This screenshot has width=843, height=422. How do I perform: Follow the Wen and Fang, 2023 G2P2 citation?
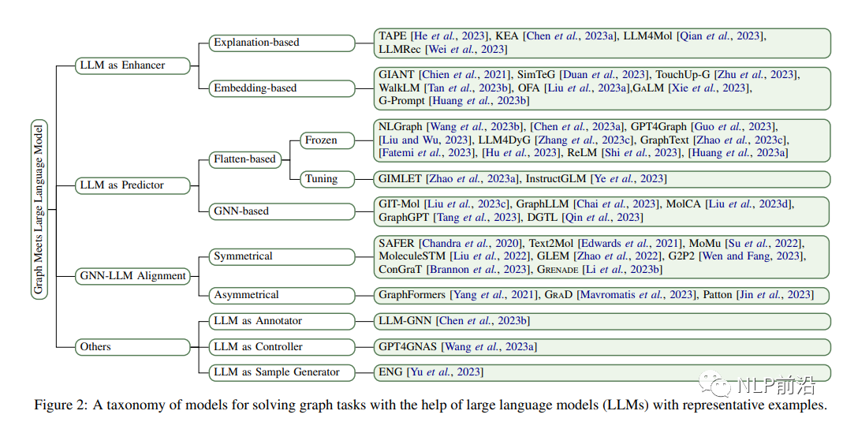coord(752,256)
